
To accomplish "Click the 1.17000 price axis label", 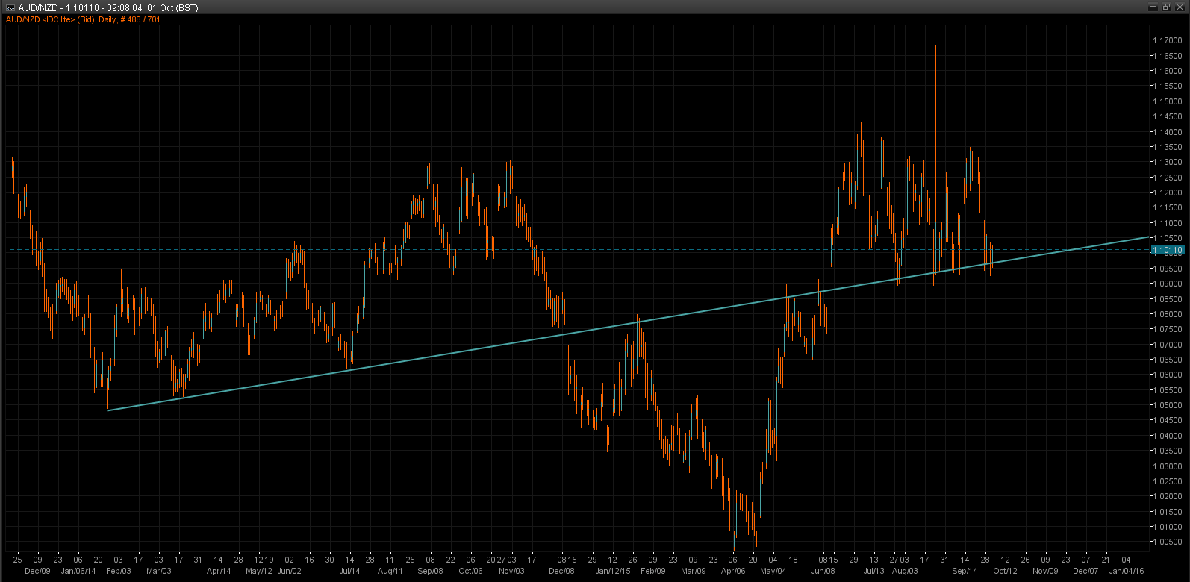I will coord(1168,40).
